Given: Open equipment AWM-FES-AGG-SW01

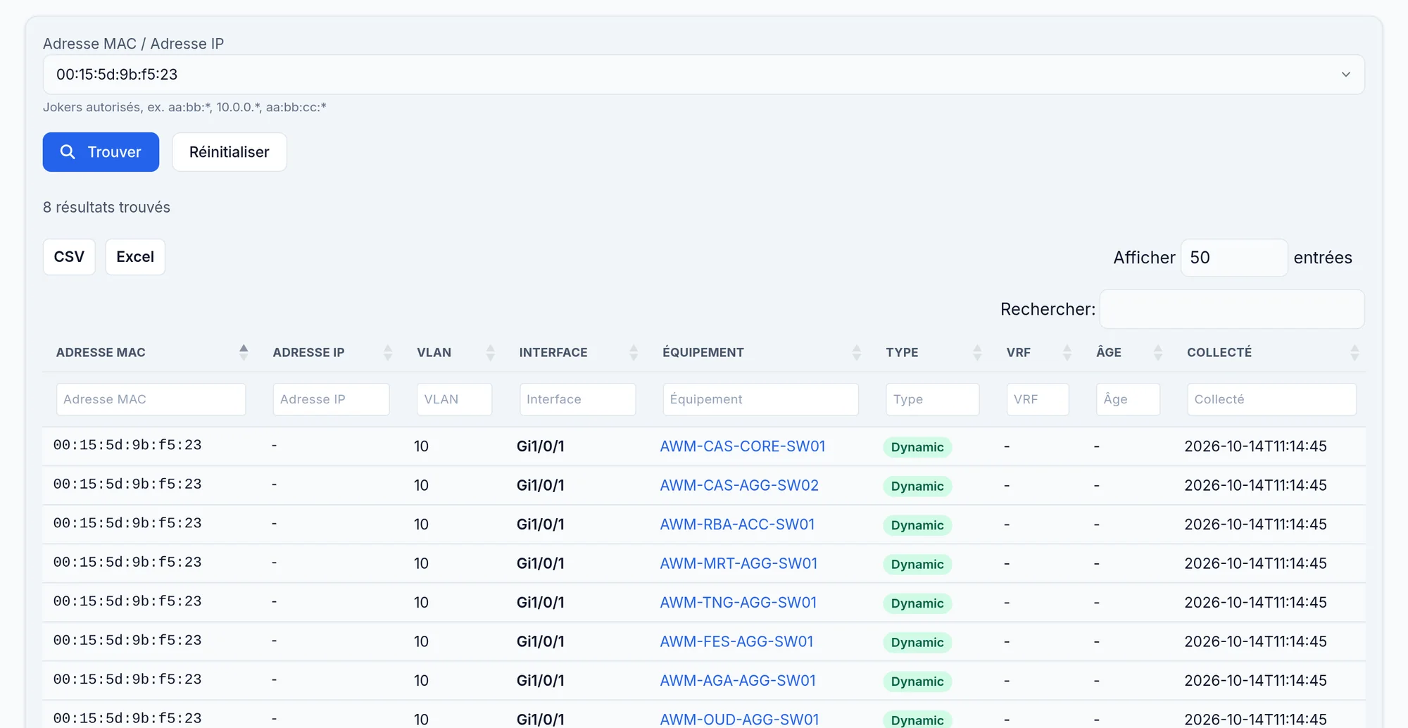Looking at the screenshot, I should coord(736,641).
